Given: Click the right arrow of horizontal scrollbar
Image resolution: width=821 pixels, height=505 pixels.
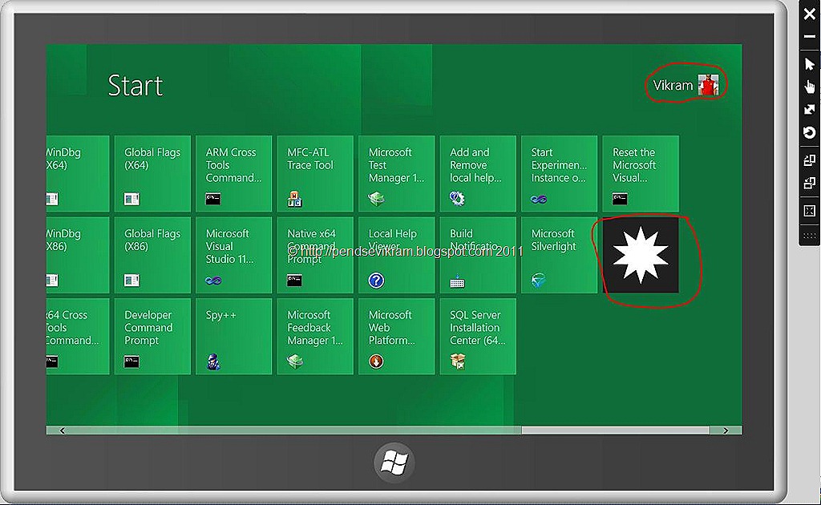Looking at the screenshot, I should (726, 430).
